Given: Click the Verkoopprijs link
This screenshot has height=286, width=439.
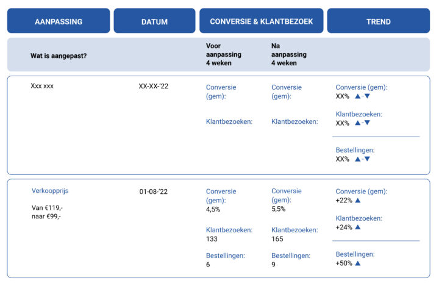Looking at the screenshot, I should point(50,191).
